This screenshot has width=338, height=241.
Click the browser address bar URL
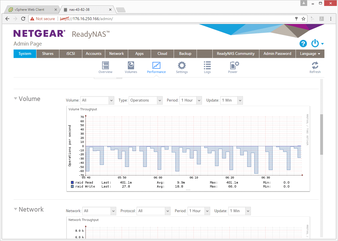click(x=86, y=19)
